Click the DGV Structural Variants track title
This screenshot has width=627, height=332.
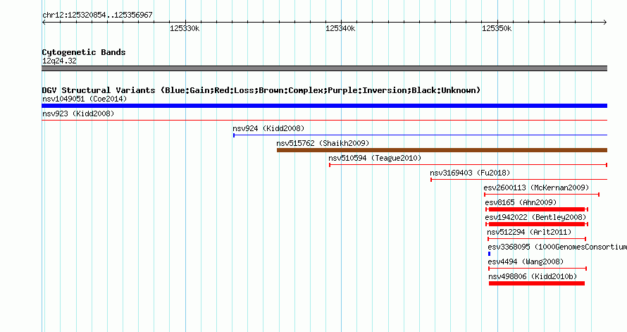tap(261, 90)
